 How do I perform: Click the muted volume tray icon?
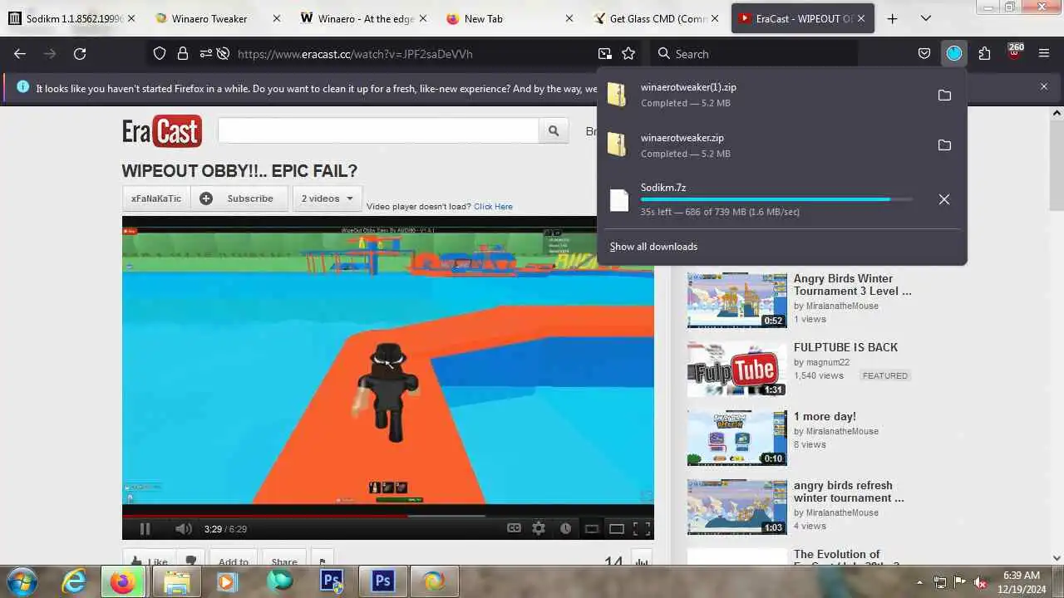pyautogui.click(x=980, y=582)
